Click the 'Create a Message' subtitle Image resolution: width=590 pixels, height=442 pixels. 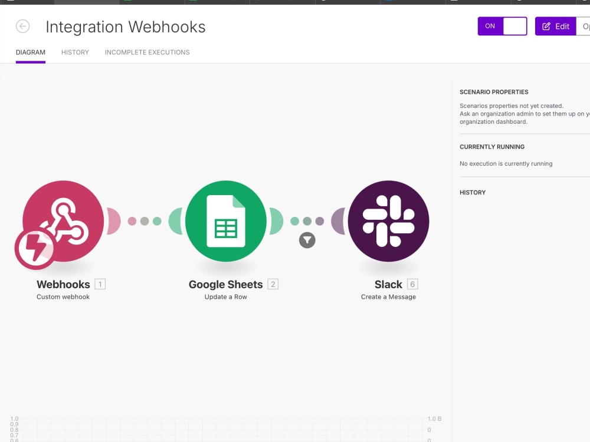click(388, 297)
